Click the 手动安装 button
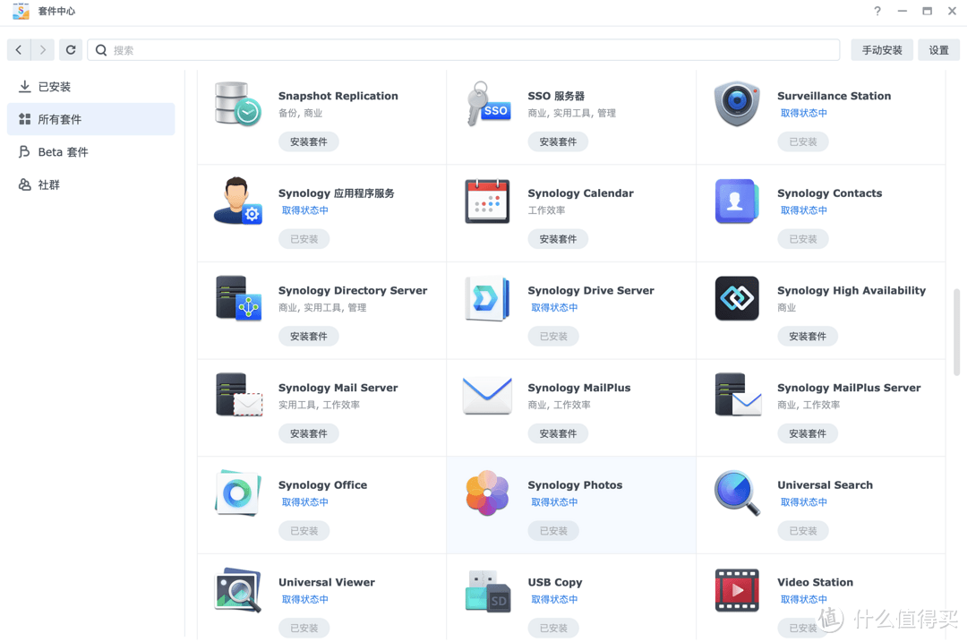 [882, 50]
